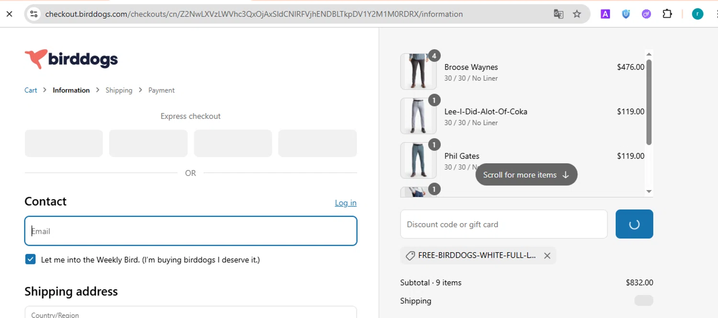Click the scroll down arrow in item list
Image resolution: width=718 pixels, height=318 pixels.
tap(649, 191)
